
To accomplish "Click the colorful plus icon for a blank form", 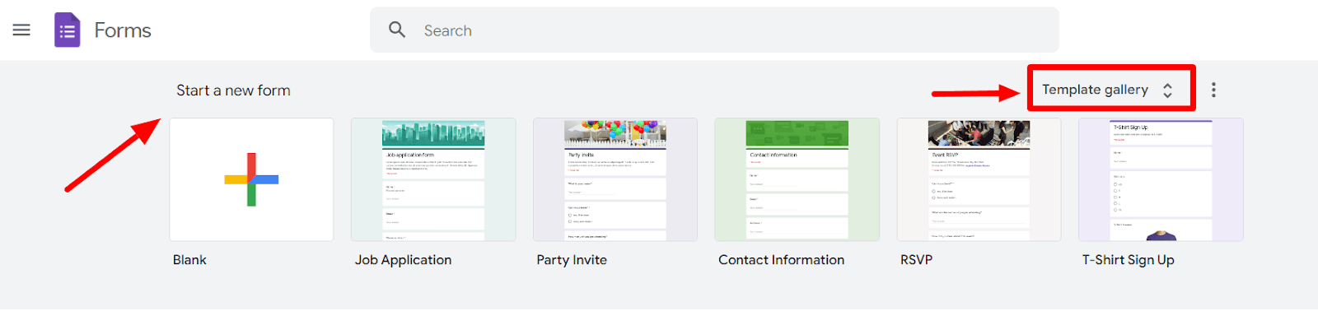I will point(251,179).
